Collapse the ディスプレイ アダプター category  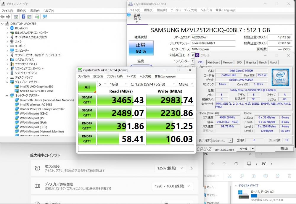point(7,82)
